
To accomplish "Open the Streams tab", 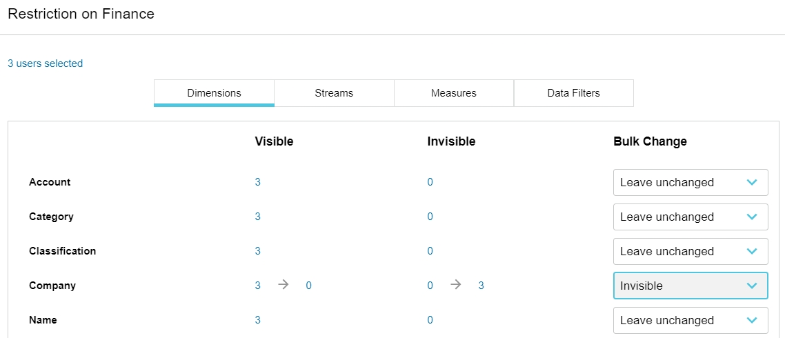I will coord(334,93).
